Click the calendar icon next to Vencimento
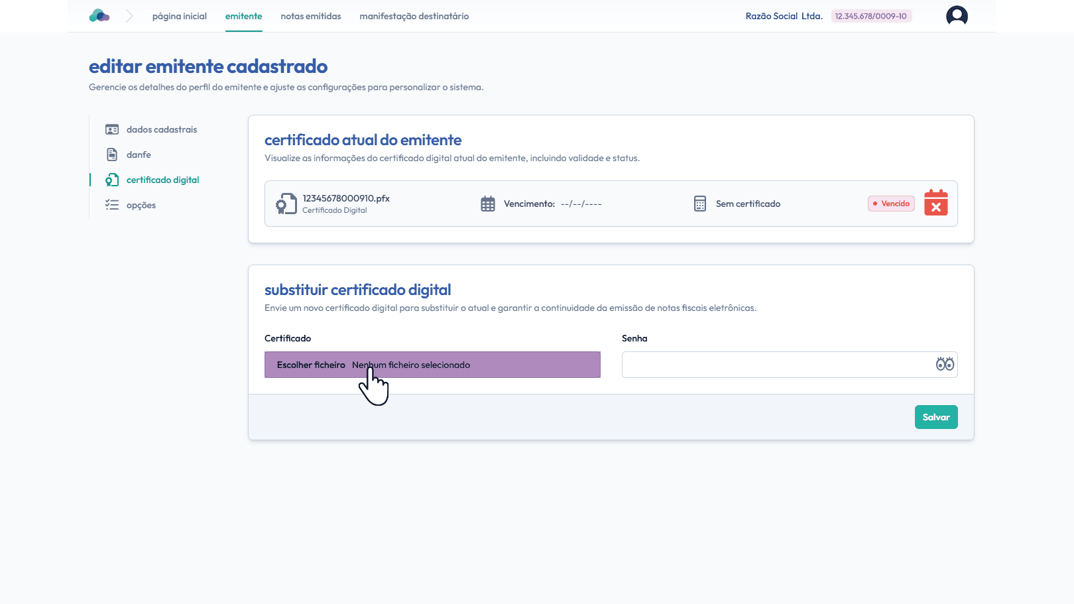This screenshot has height=604, width=1074. (x=488, y=204)
